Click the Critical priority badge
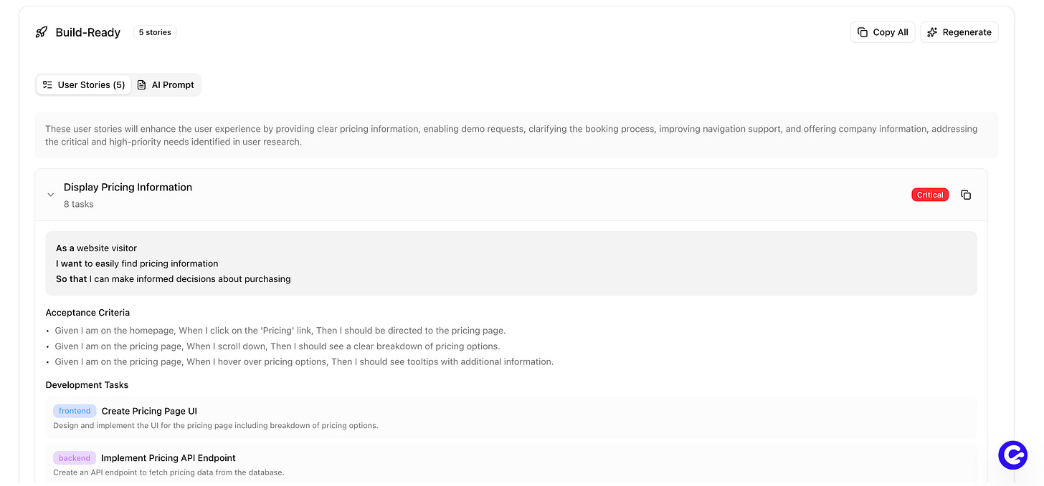The image size is (1044, 486). pyautogui.click(x=930, y=195)
